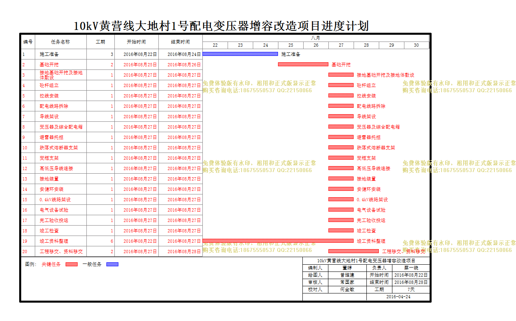Click the red legend swatch for 关键任务
This screenshot has height=321, width=516.
[71, 264]
